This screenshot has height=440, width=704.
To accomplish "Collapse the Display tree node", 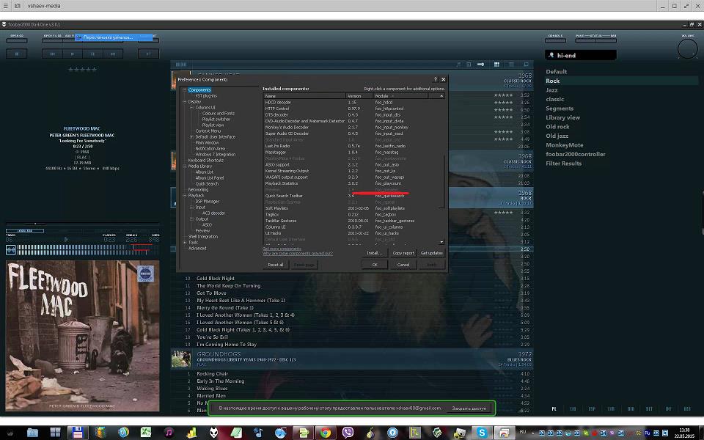I will coord(185,102).
